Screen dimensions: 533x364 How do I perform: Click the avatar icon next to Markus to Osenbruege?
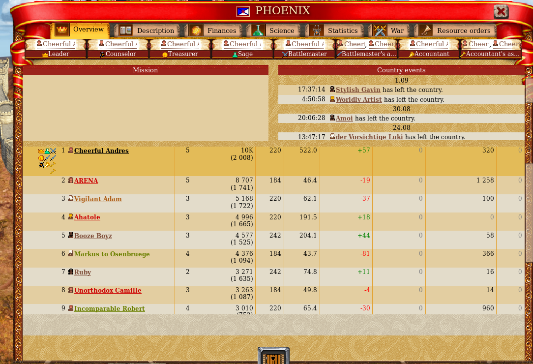[71, 253]
